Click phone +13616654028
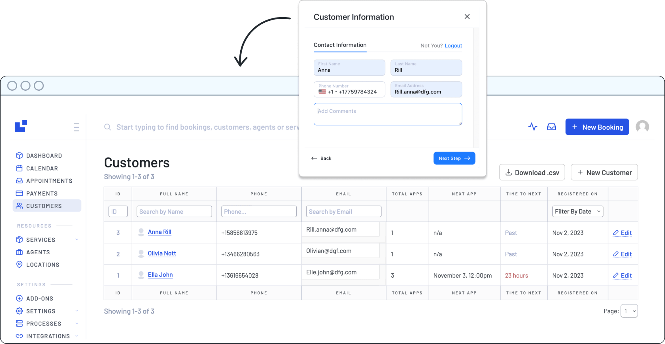 click(240, 275)
